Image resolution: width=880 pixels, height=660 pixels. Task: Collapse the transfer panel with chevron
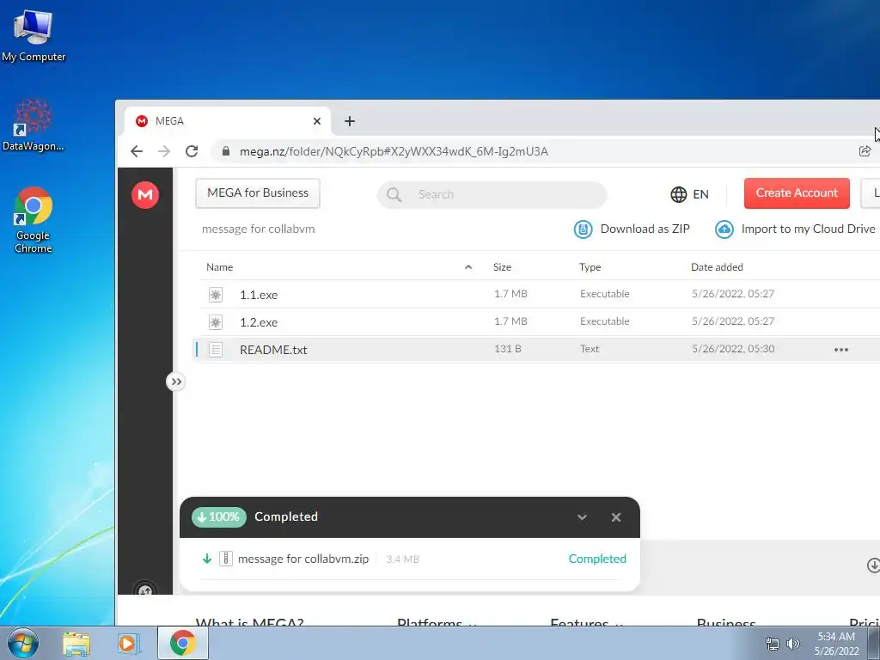pyautogui.click(x=582, y=517)
